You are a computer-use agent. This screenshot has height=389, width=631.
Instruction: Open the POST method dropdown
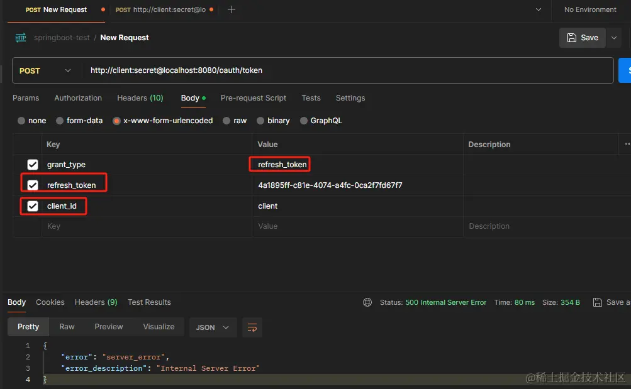tap(45, 71)
